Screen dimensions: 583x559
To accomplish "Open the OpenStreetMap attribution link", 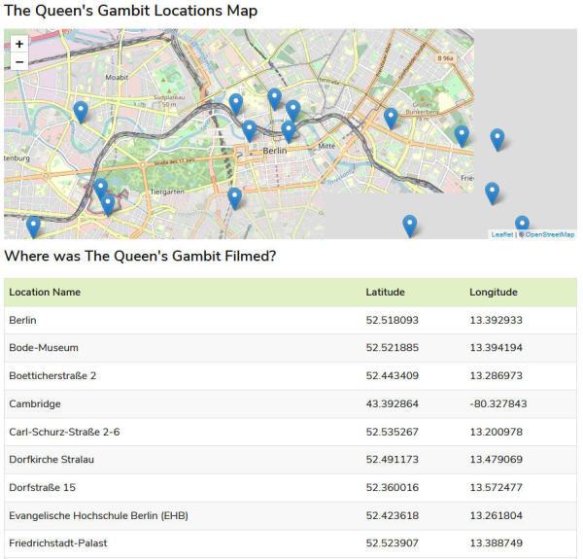I will point(550,234).
